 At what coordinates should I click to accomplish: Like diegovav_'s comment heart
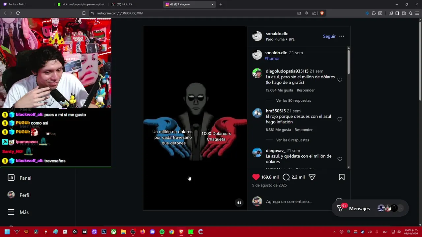pyautogui.click(x=340, y=159)
